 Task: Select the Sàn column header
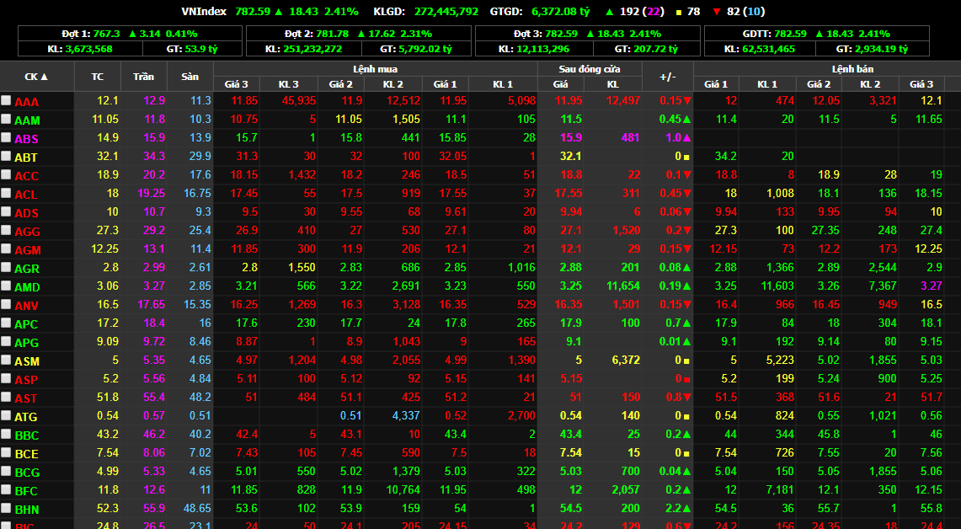click(190, 77)
